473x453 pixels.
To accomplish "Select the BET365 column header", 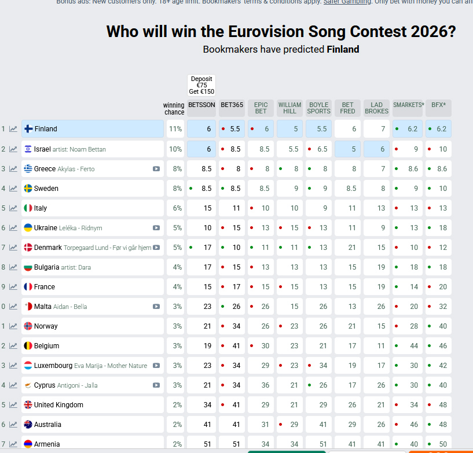I will click(x=232, y=105).
